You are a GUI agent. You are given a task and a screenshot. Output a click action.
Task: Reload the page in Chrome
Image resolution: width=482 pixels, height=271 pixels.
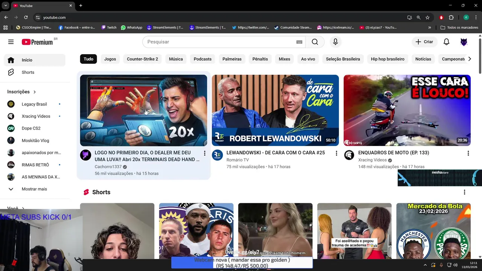pos(26,17)
